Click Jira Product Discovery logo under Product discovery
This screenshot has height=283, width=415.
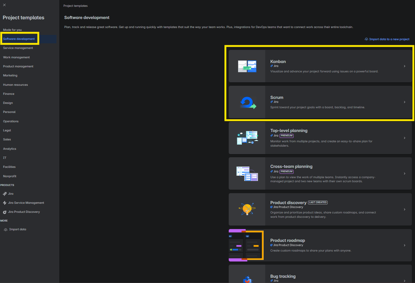(x=271, y=207)
